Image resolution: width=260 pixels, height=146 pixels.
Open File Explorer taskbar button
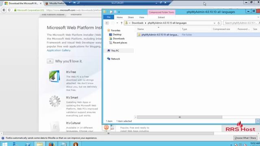(x=40, y=144)
